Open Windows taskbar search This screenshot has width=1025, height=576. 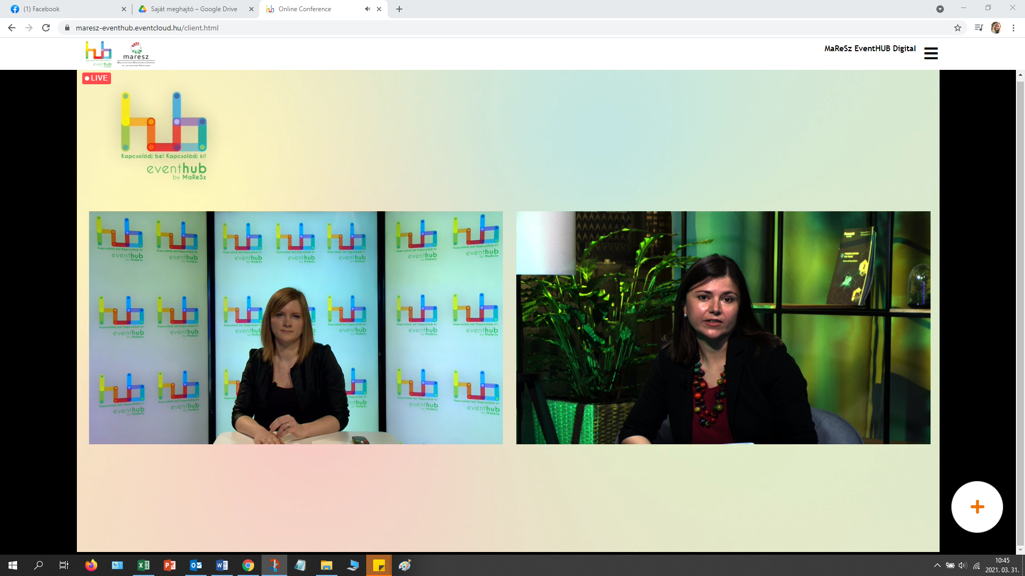coord(38,565)
